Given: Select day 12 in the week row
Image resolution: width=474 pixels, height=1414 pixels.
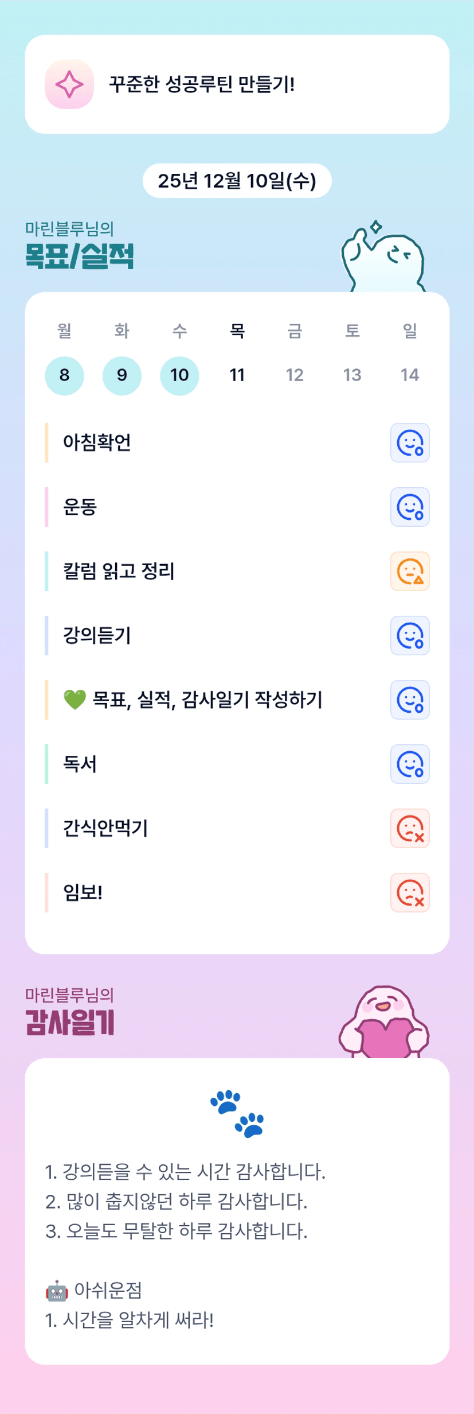Looking at the screenshot, I should 295,375.
